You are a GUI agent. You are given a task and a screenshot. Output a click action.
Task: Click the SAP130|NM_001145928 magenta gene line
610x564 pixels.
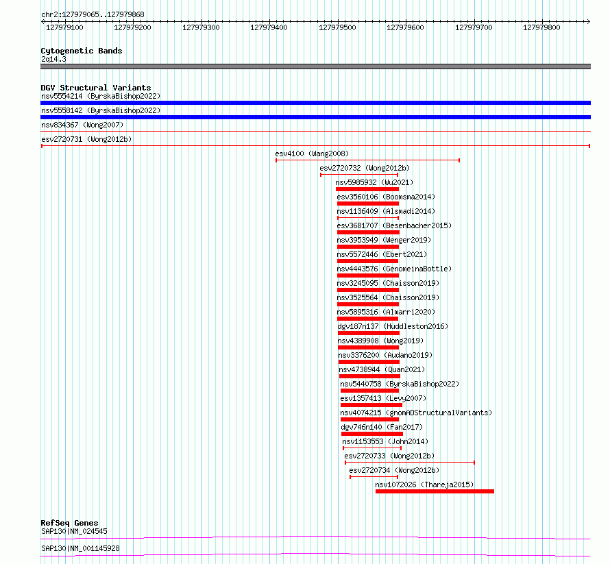point(315,554)
